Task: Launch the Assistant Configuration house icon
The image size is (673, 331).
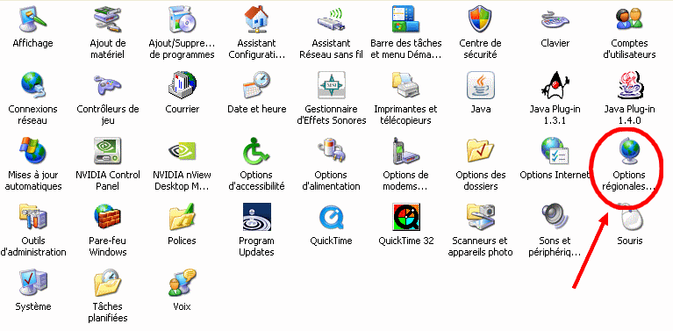Action: pos(257,19)
